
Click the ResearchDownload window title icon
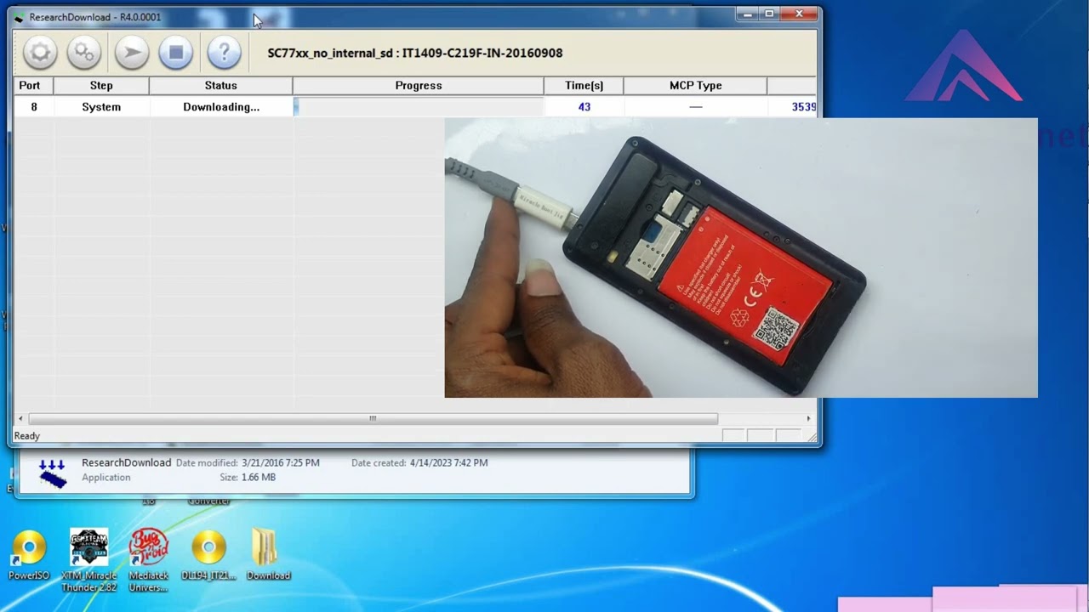[x=20, y=17]
